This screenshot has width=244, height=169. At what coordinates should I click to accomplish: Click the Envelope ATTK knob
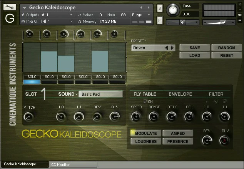(x=171, y=116)
